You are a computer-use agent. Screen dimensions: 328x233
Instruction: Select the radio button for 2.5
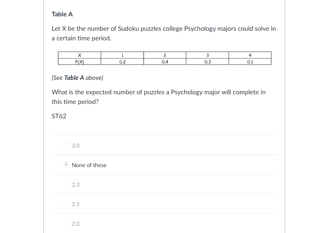[66, 204]
